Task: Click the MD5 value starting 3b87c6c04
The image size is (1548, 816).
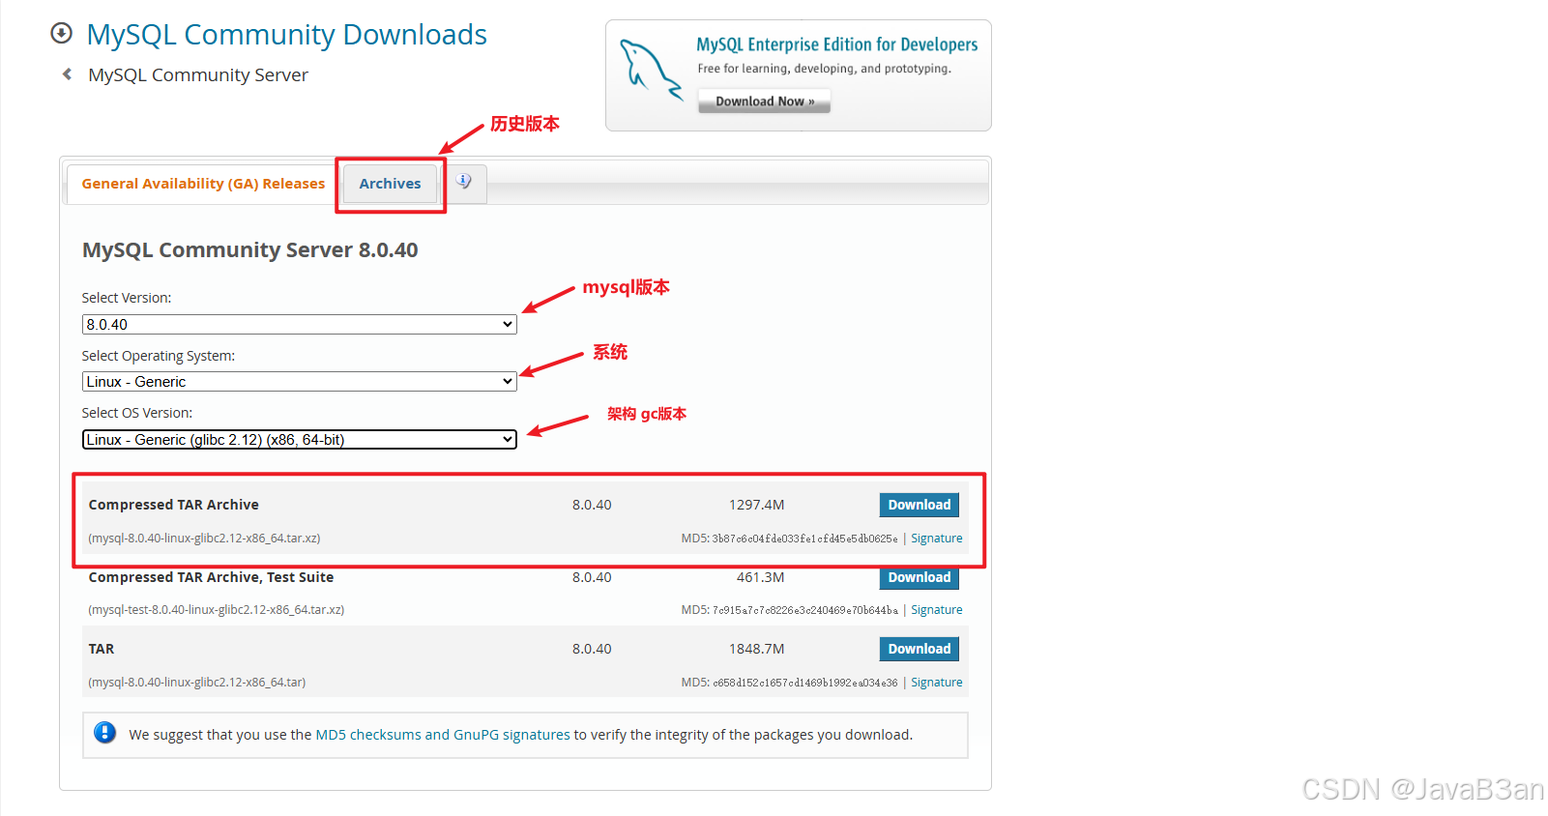Action: click(804, 539)
